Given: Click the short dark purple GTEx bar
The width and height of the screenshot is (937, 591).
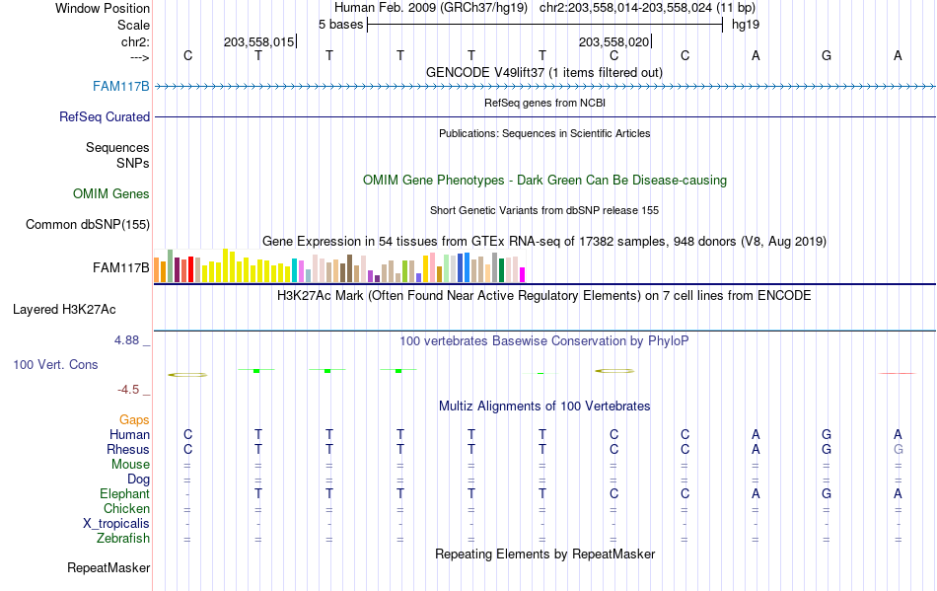Looking at the screenshot, I should point(377,278).
